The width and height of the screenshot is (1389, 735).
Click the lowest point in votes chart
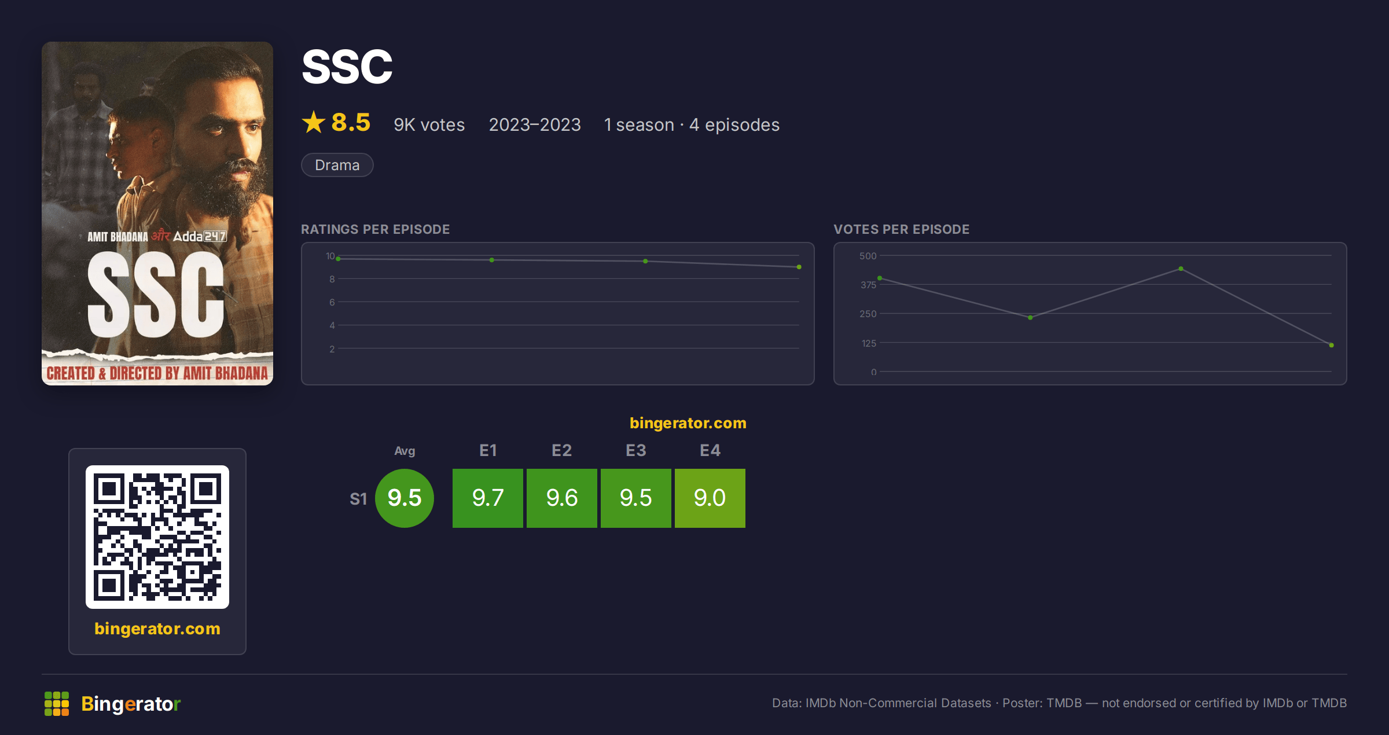pyautogui.click(x=1331, y=345)
